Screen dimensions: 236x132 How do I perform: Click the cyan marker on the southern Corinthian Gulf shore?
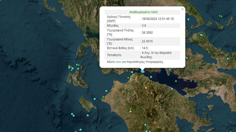click(x=172, y=89)
